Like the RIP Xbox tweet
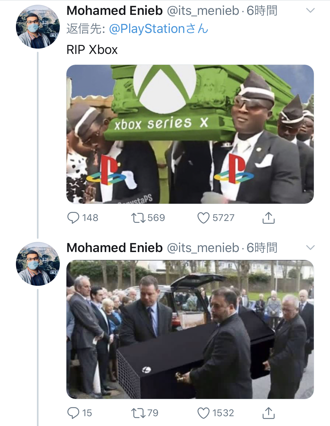This screenshot has width=330, height=426. point(204,218)
